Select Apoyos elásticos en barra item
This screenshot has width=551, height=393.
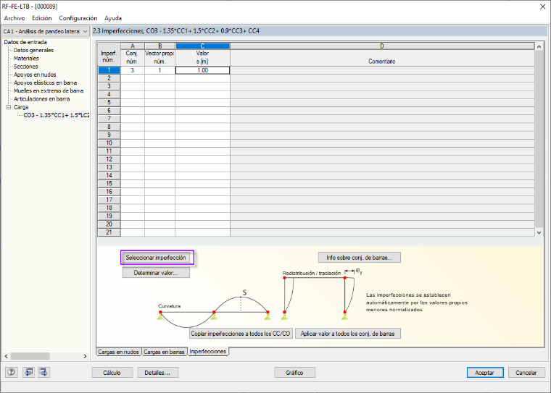[x=45, y=83]
